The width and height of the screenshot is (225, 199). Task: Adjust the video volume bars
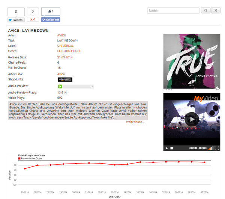coord(211,149)
